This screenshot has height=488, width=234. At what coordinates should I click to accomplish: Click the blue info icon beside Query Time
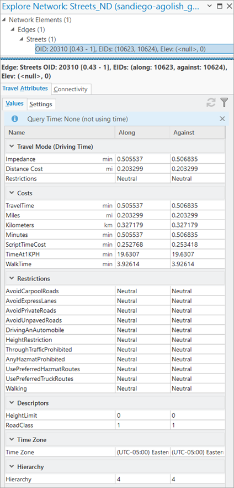(x=14, y=118)
